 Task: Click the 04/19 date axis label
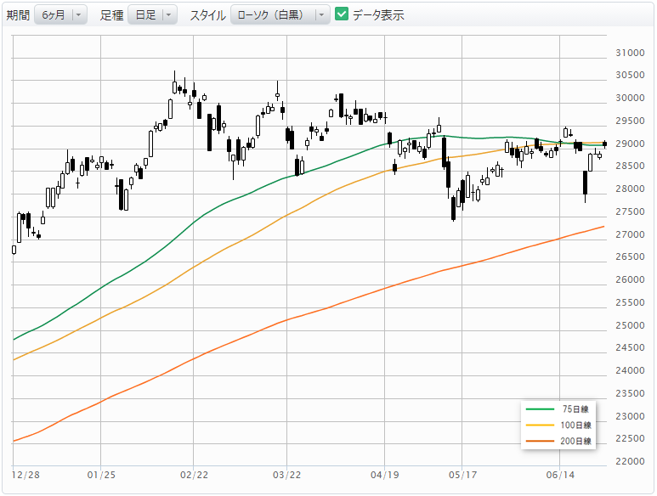[x=385, y=475]
